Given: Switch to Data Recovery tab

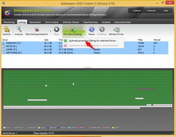Looking at the screenshot, I should tap(90, 22).
